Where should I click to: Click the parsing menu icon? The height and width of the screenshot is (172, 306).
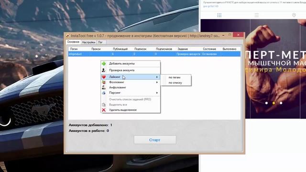click(x=104, y=93)
